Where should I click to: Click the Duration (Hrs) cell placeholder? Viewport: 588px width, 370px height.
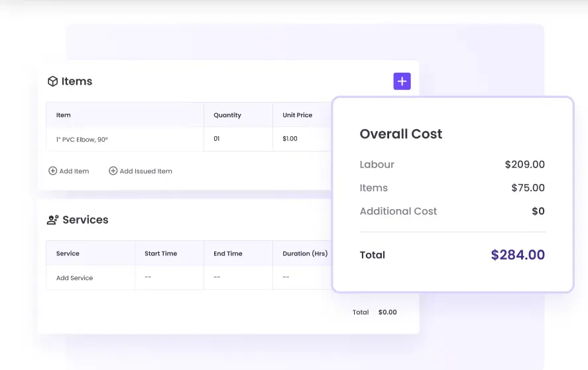(286, 277)
